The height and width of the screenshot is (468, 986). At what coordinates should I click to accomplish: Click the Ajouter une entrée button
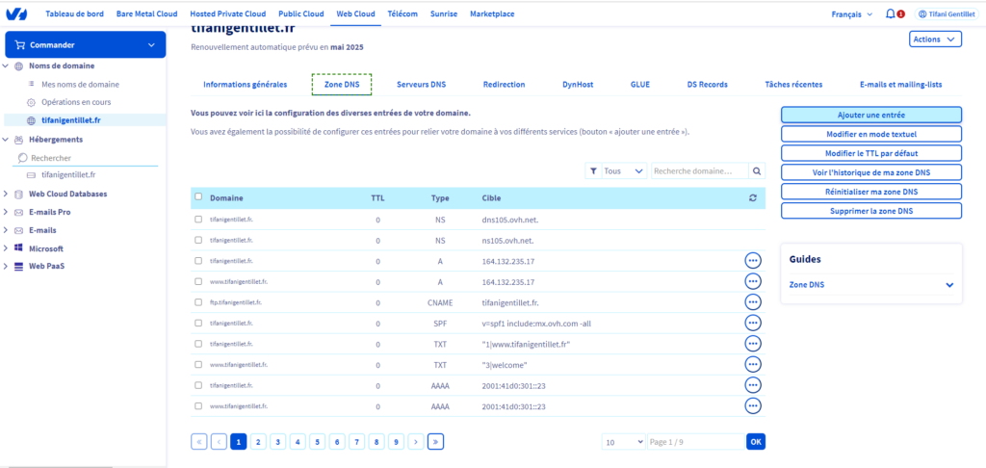point(870,115)
